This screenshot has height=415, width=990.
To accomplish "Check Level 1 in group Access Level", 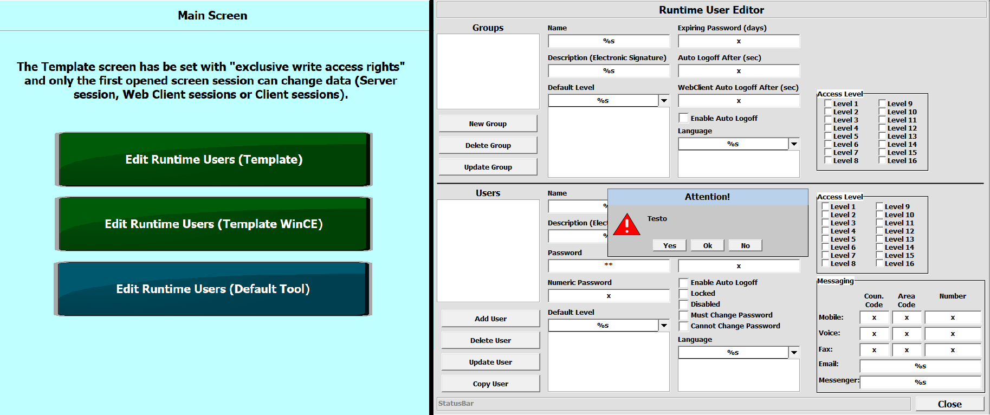I will tap(828, 103).
